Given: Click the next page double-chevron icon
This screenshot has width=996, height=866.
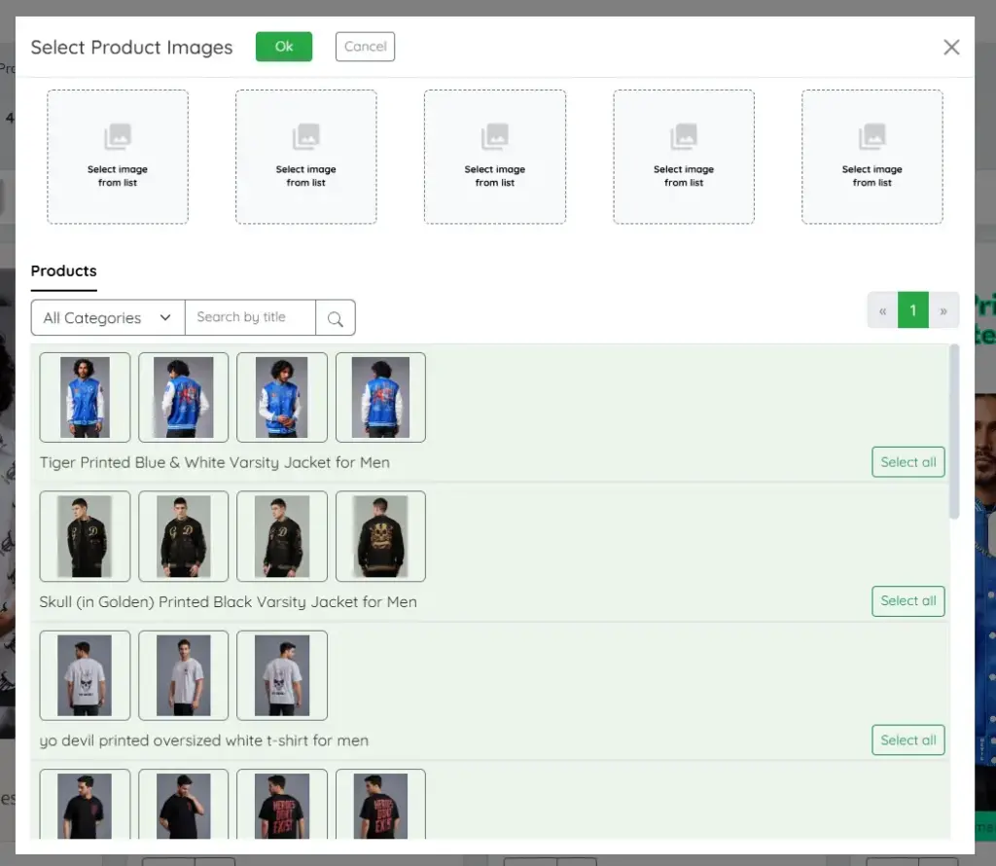Looking at the screenshot, I should pos(943,309).
